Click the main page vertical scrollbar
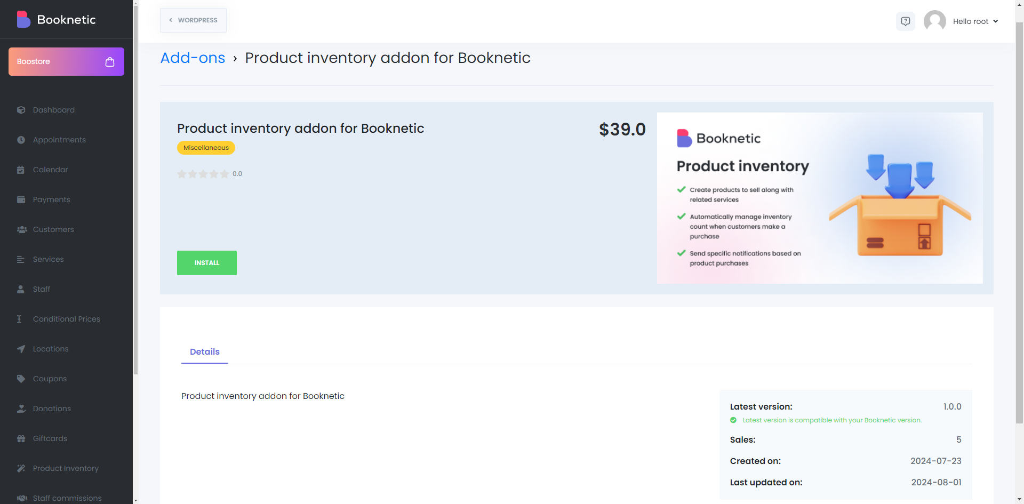Screen dimensions: 1024x504 (1019, 224)
